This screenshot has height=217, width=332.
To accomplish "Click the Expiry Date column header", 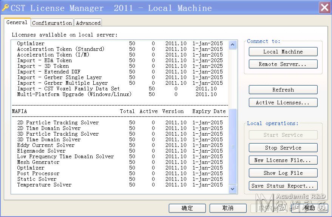I will click(x=209, y=112).
